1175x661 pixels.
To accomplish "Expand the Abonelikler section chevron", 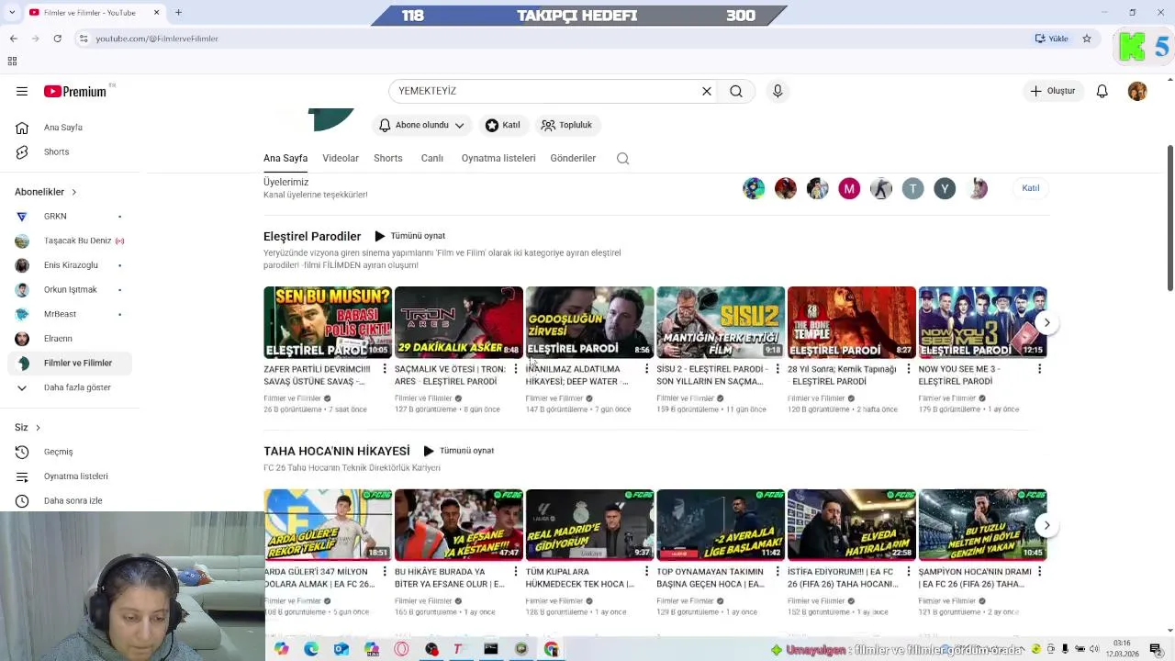I will point(73,192).
